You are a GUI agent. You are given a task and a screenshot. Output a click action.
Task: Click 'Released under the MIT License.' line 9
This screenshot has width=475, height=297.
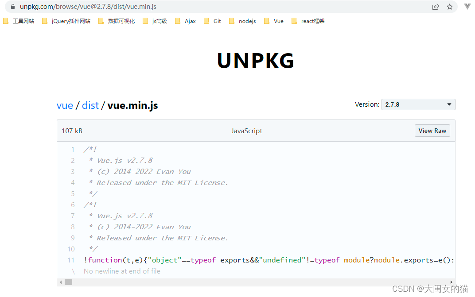[162, 238]
